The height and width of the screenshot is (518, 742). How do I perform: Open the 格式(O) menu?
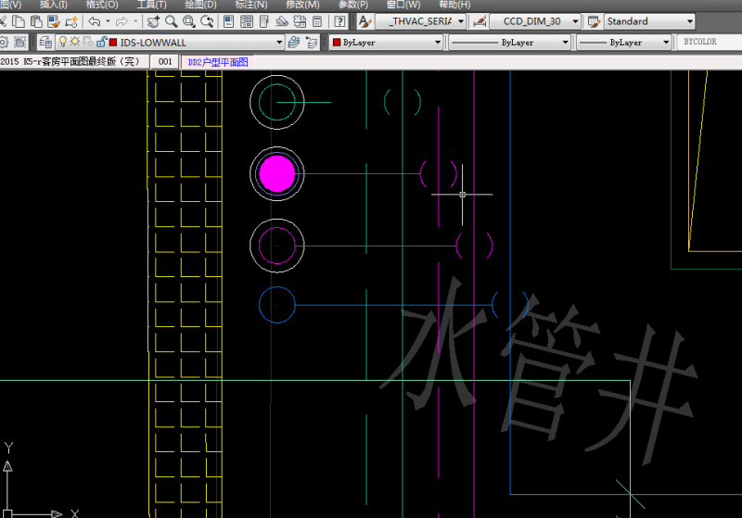pos(101,5)
